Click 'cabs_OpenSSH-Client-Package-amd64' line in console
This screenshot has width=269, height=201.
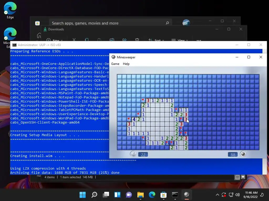pos(45,122)
